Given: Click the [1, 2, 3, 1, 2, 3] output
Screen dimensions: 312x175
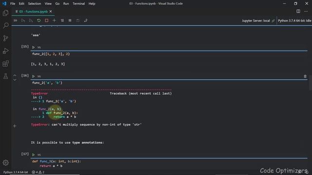Looking at the screenshot, I should 48,64.
